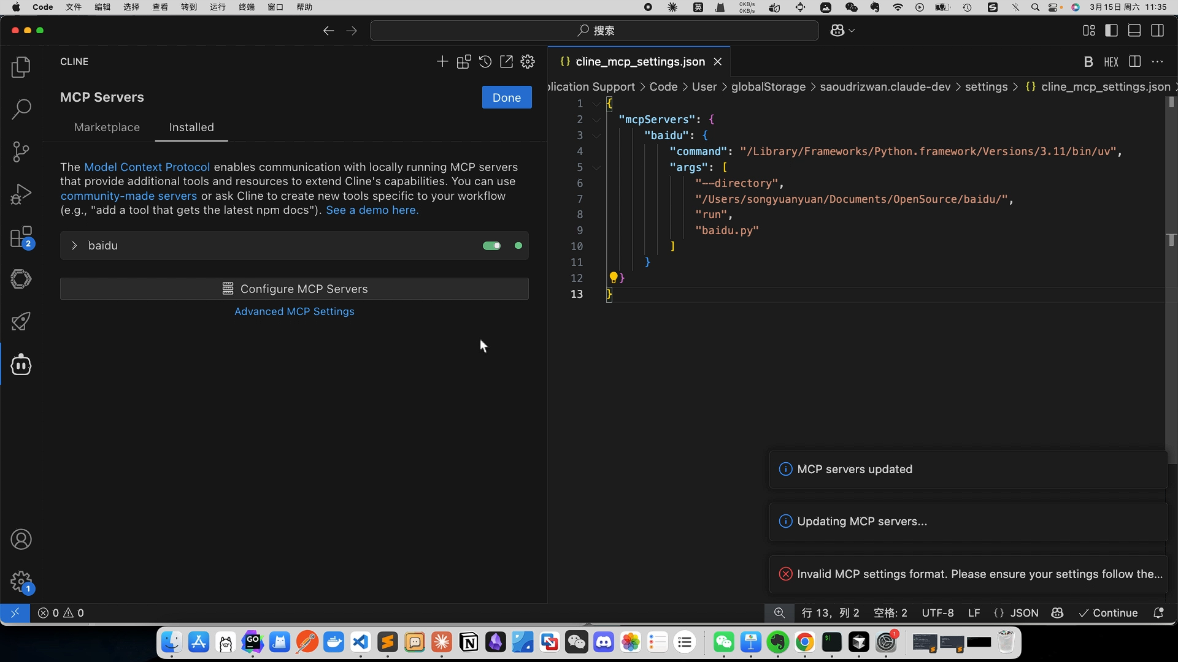Go forward with the right arrow navigation
1178x662 pixels.
point(352,31)
